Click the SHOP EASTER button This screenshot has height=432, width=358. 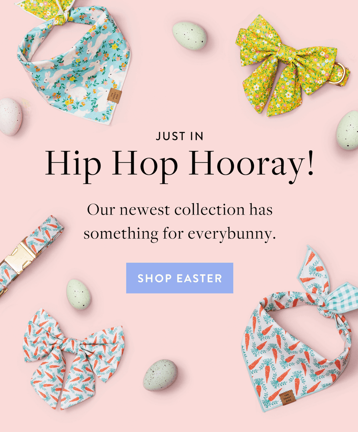click(x=179, y=278)
